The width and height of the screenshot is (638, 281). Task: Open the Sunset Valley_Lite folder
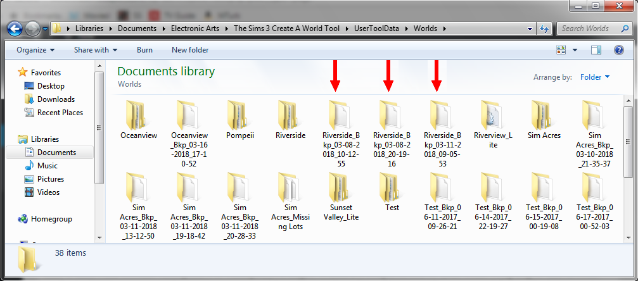click(x=341, y=189)
